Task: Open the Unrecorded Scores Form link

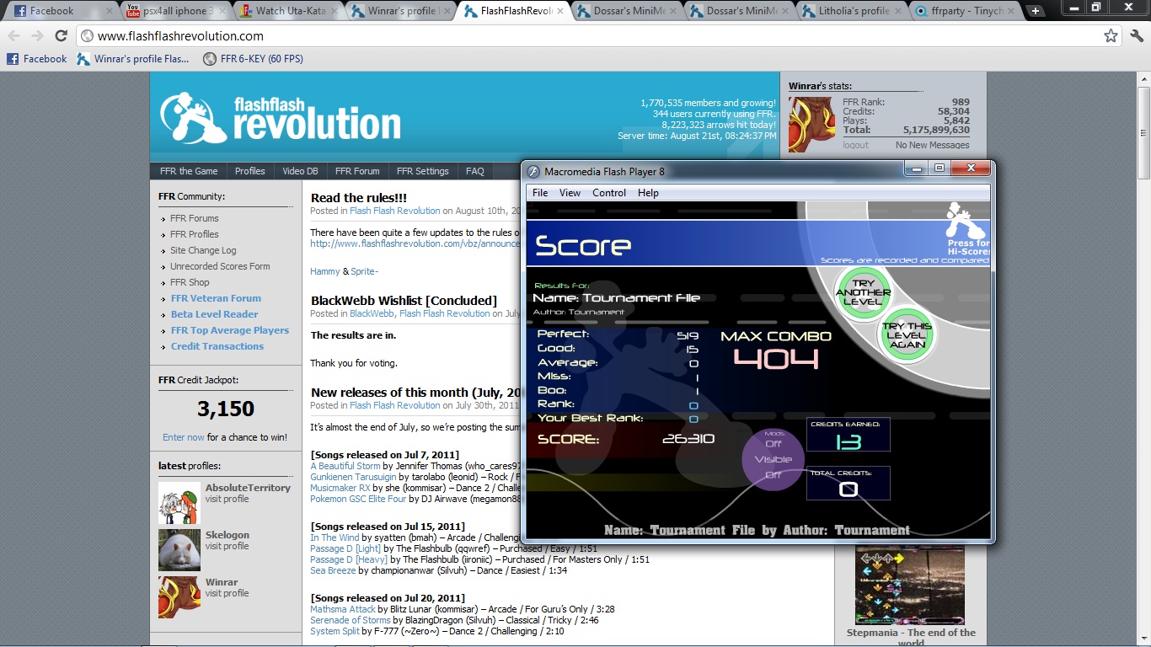Action: click(x=220, y=266)
